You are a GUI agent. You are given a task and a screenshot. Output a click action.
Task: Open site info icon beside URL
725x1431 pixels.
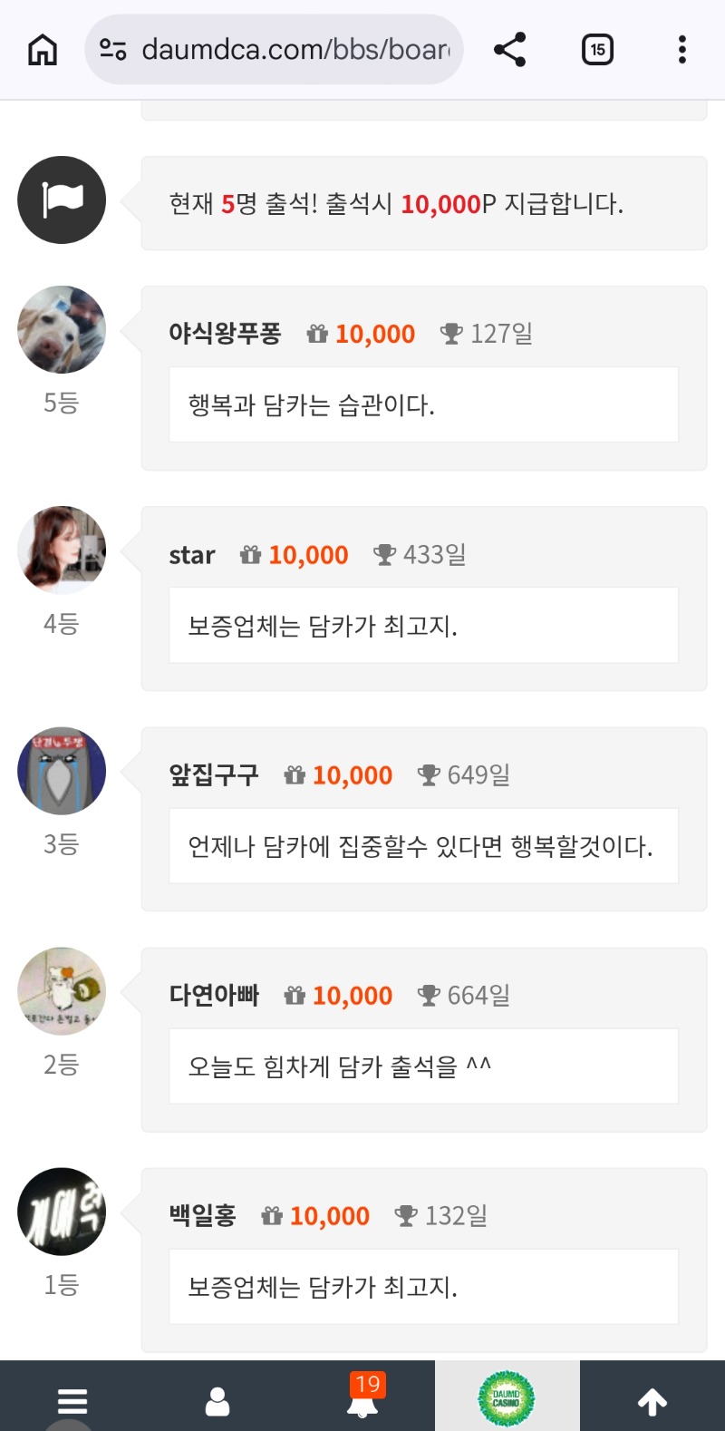click(113, 50)
